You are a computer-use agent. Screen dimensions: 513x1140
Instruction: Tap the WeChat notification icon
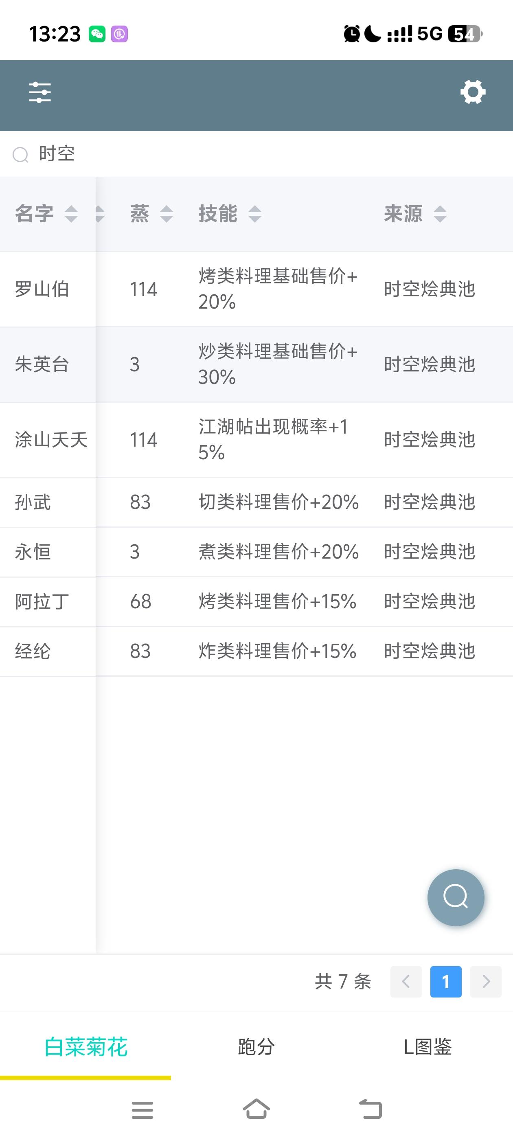97,34
